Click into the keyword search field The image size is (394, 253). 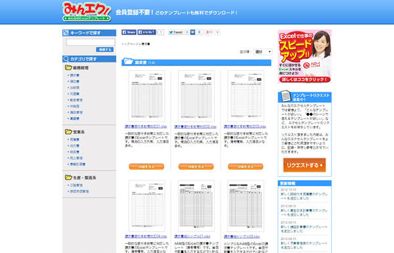tap(91, 42)
